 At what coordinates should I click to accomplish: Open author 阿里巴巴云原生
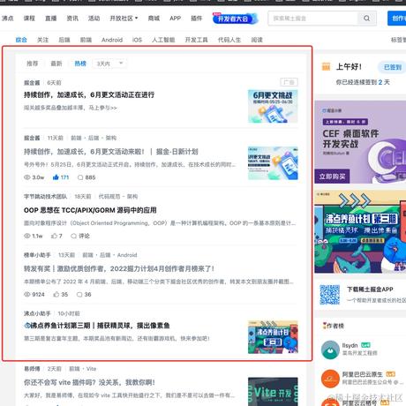363,374
